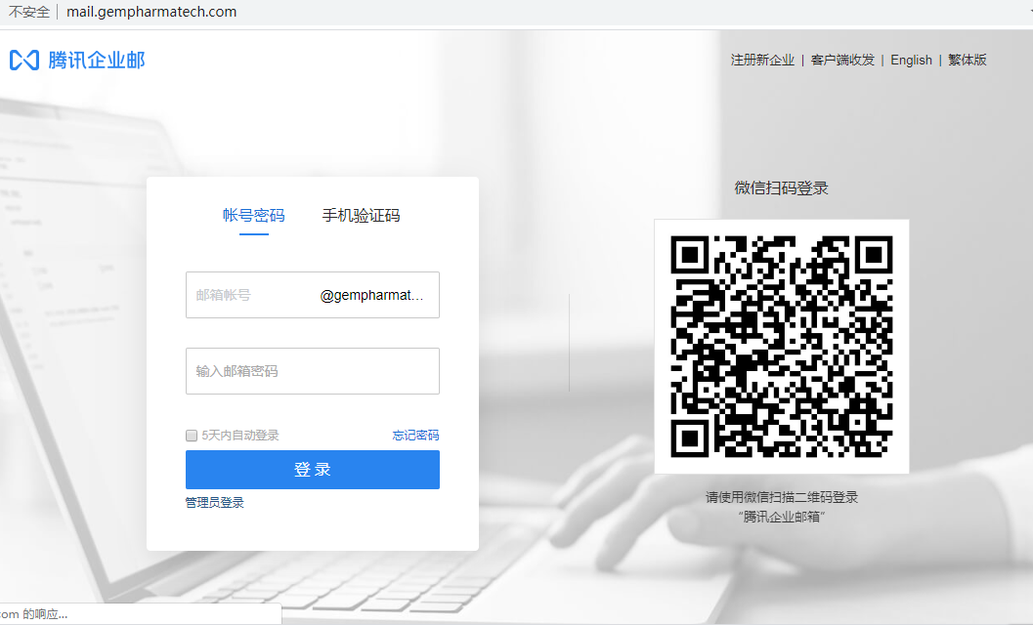Enable the 5天内自动登录 checkbox

[192, 435]
